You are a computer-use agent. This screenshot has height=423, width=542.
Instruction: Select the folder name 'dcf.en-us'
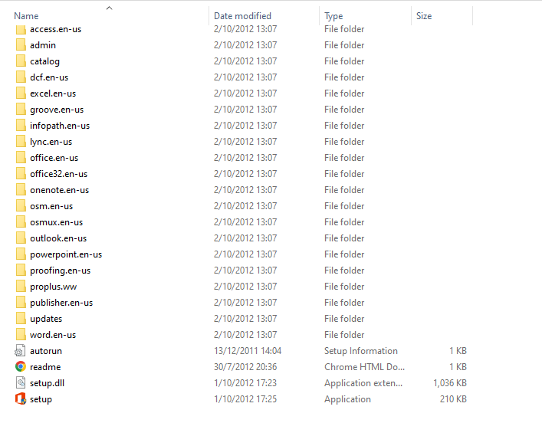pyautogui.click(x=49, y=77)
